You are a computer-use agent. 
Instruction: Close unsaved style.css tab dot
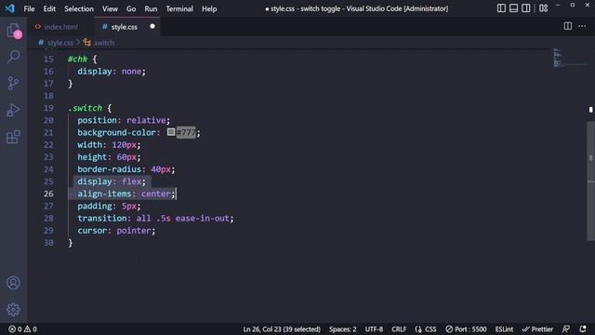click(152, 26)
